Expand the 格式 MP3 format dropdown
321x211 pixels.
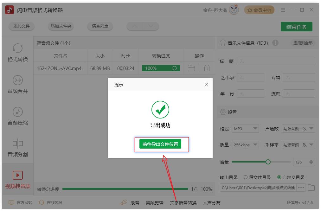(245, 129)
